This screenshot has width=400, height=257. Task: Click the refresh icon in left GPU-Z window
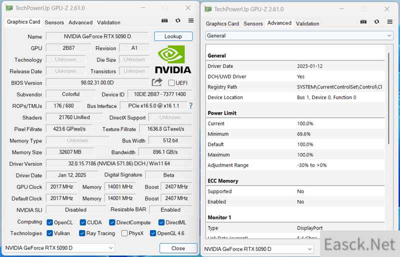click(x=178, y=20)
